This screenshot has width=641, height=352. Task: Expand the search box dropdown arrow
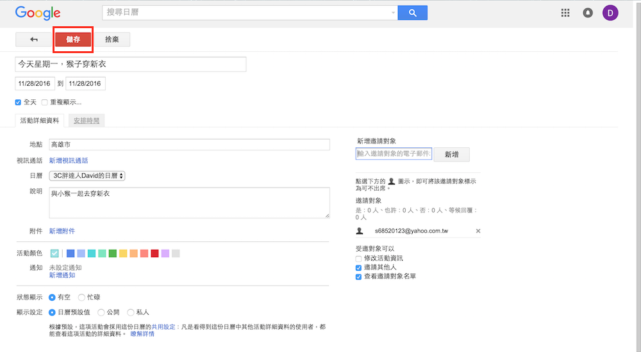click(x=394, y=13)
